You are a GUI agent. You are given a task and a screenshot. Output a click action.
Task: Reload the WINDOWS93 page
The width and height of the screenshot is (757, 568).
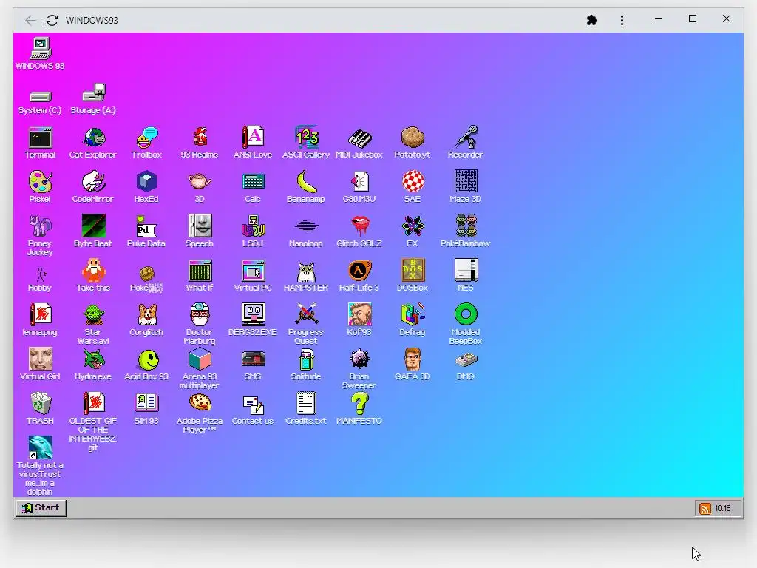tap(52, 20)
